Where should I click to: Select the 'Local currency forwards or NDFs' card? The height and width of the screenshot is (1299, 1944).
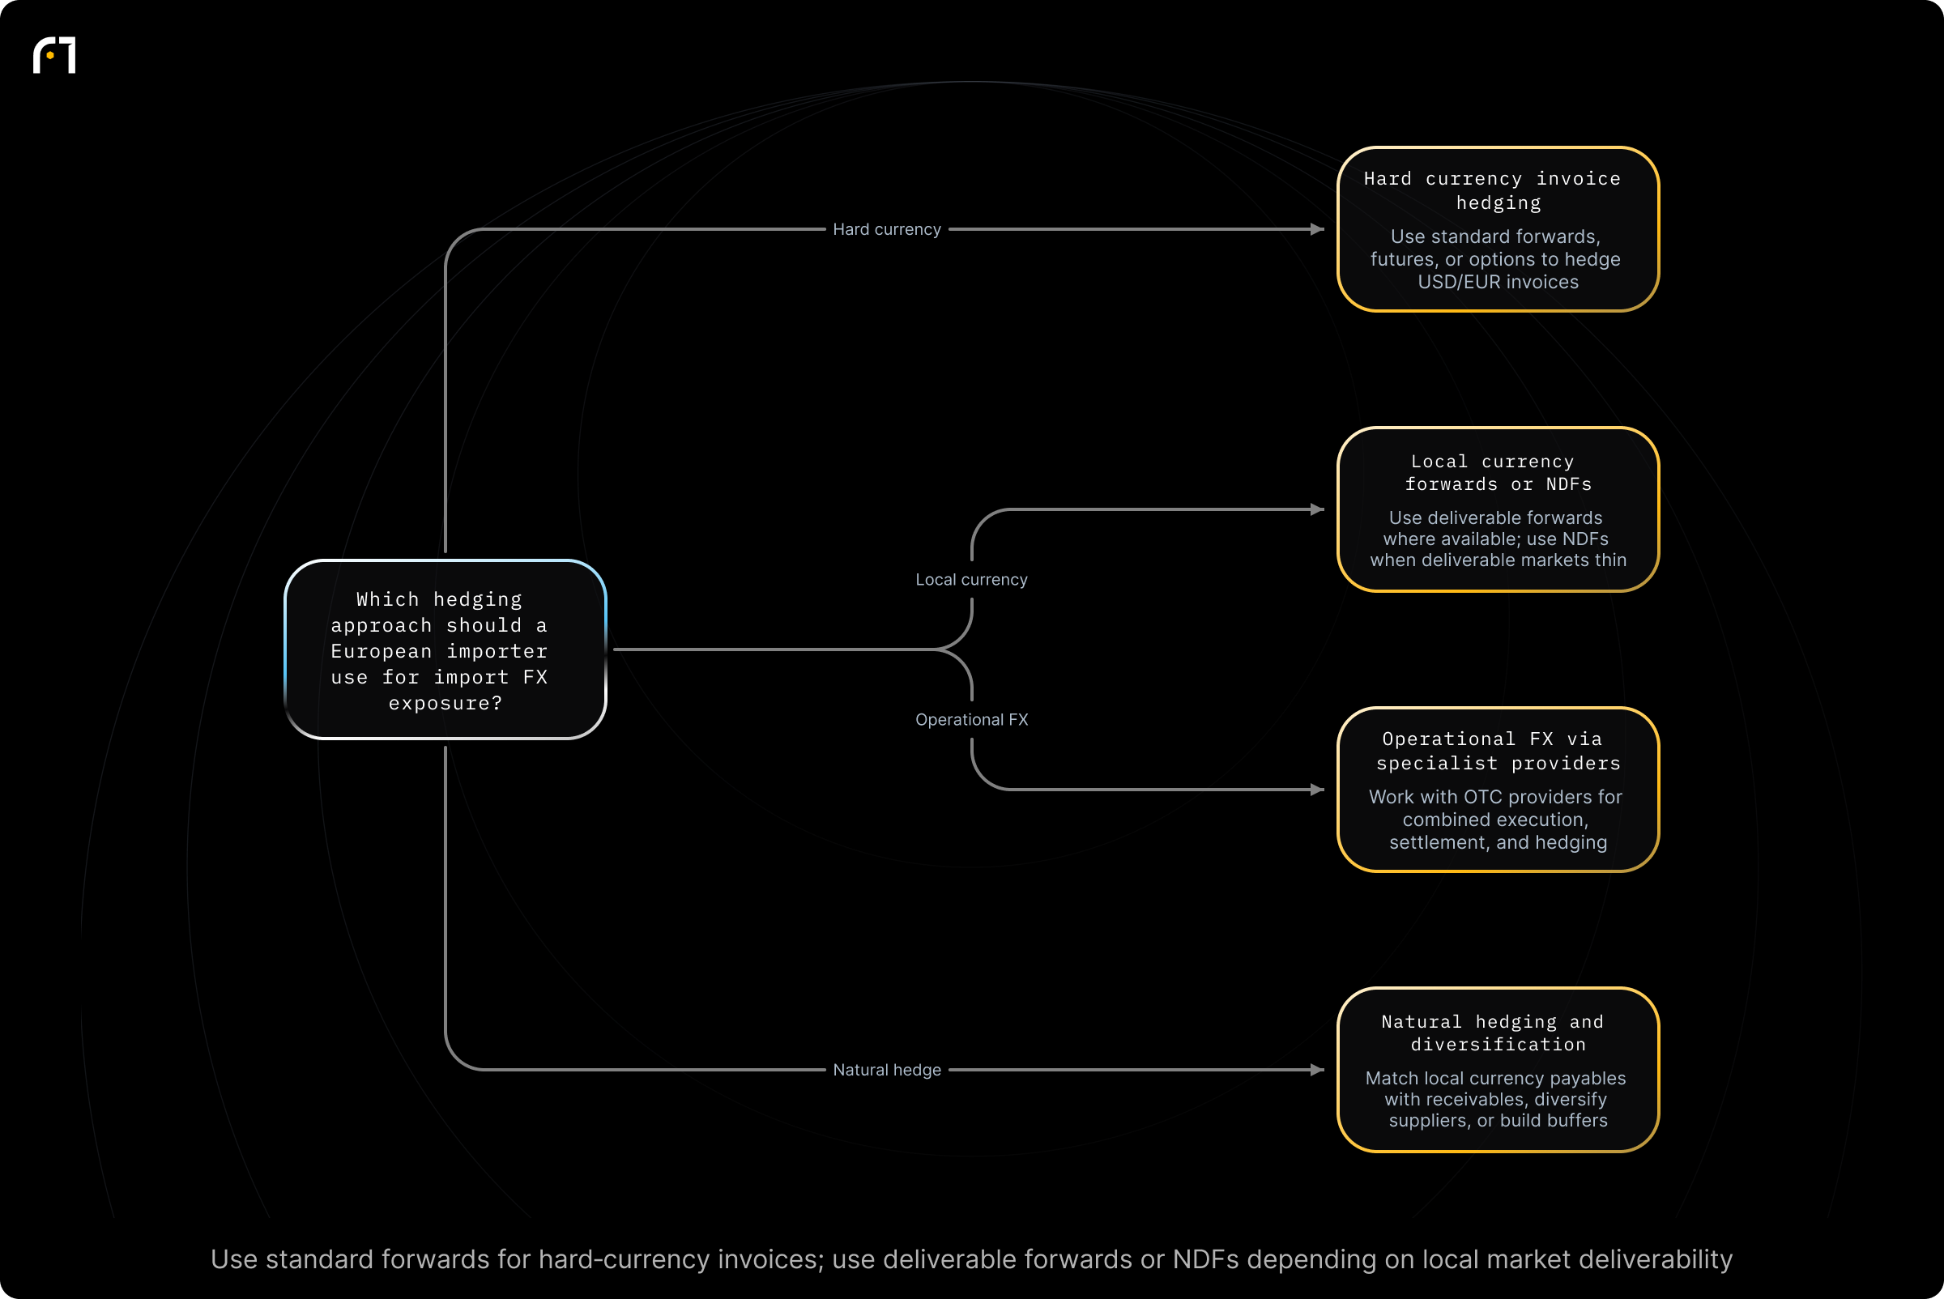coord(1498,509)
